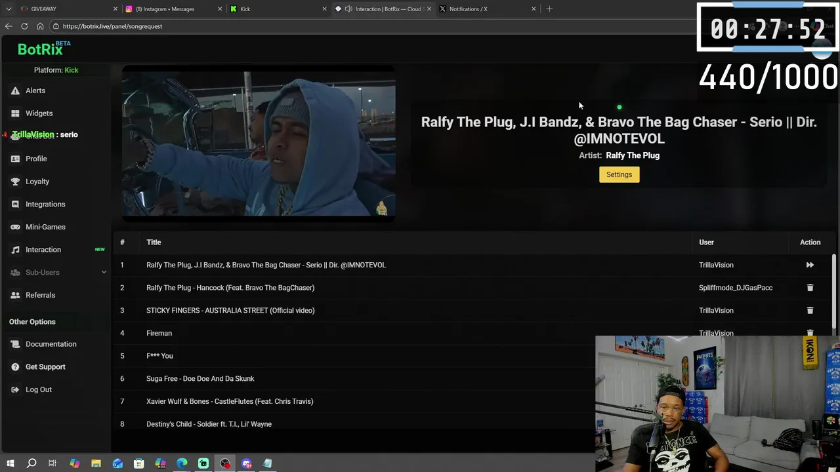Open Widgets grid icon in sidebar

[x=15, y=113]
